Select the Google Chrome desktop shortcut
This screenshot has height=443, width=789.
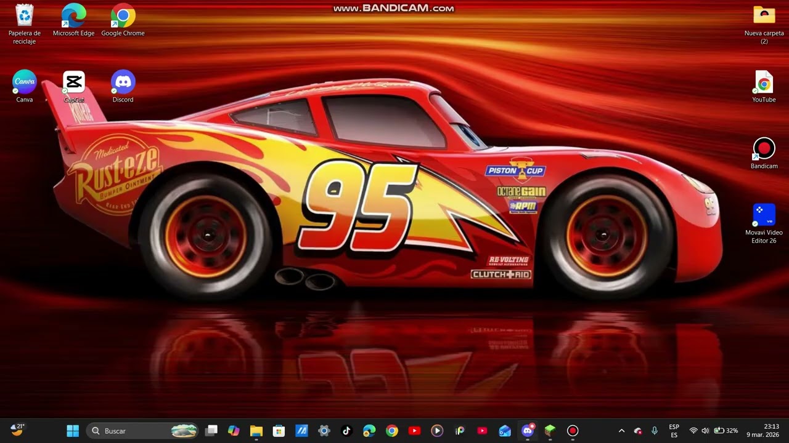(x=123, y=21)
